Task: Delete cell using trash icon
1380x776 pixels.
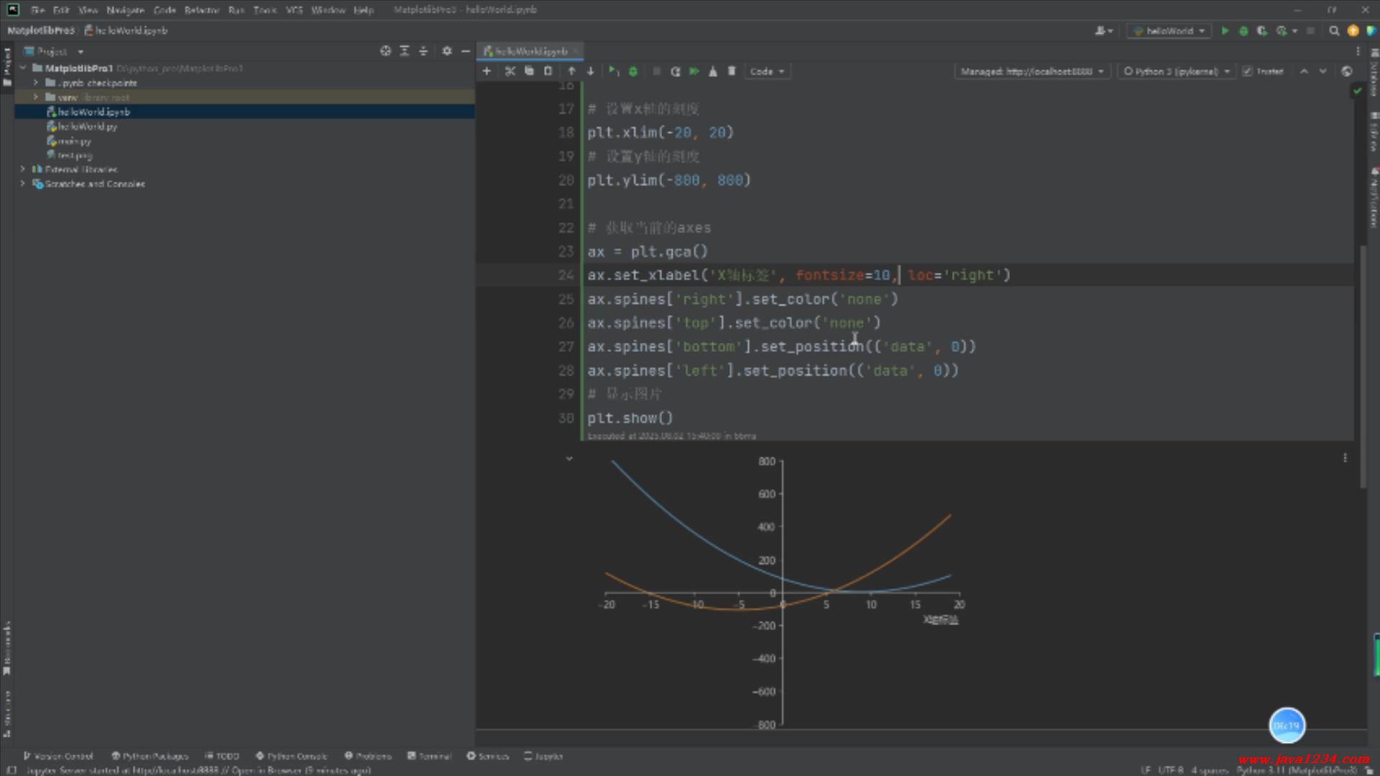Action: click(x=732, y=71)
